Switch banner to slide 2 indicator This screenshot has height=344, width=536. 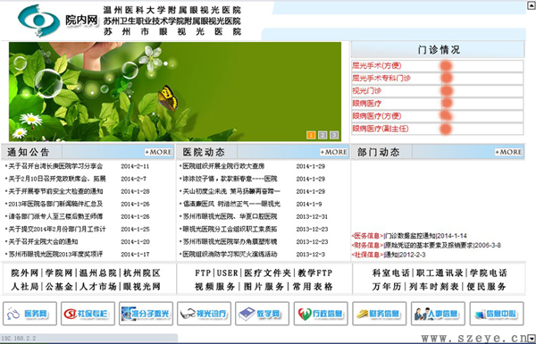(322, 135)
